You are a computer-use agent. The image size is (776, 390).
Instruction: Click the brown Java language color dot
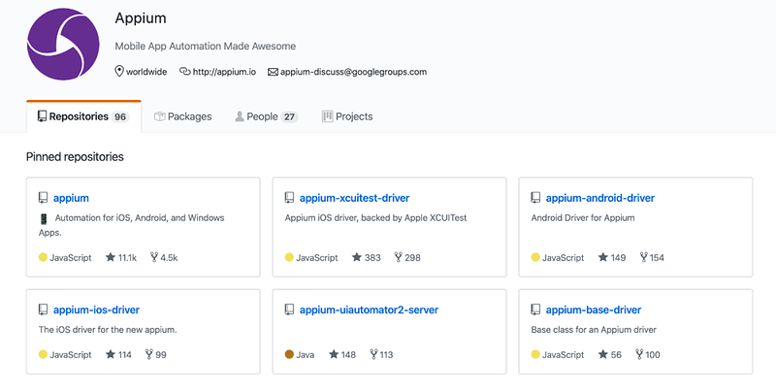pos(289,354)
